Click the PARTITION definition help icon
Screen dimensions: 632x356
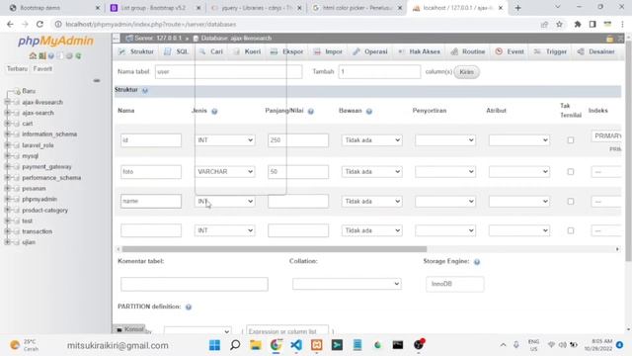coord(189,308)
